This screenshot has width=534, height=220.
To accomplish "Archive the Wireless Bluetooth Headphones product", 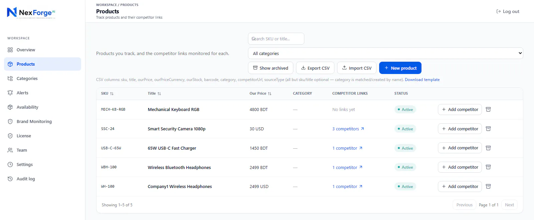I will click(x=488, y=167).
